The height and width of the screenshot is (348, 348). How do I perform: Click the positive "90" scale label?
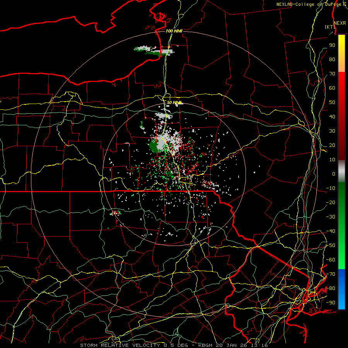(332, 45)
